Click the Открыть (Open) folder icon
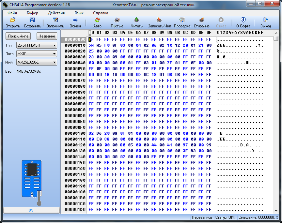Screen dimensions: 282x223 point(13,20)
